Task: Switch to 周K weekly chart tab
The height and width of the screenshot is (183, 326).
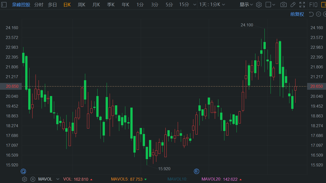Action: click(81, 5)
